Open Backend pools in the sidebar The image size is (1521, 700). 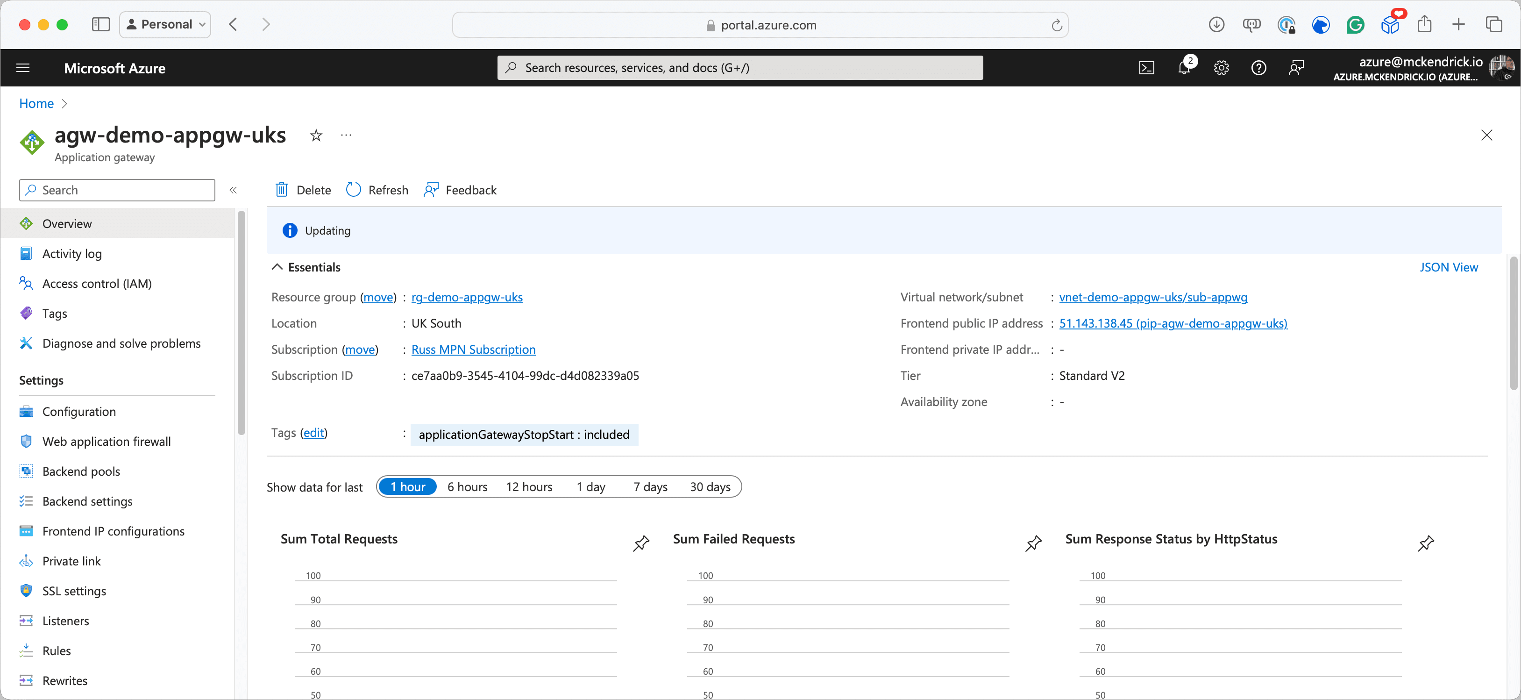click(x=81, y=471)
